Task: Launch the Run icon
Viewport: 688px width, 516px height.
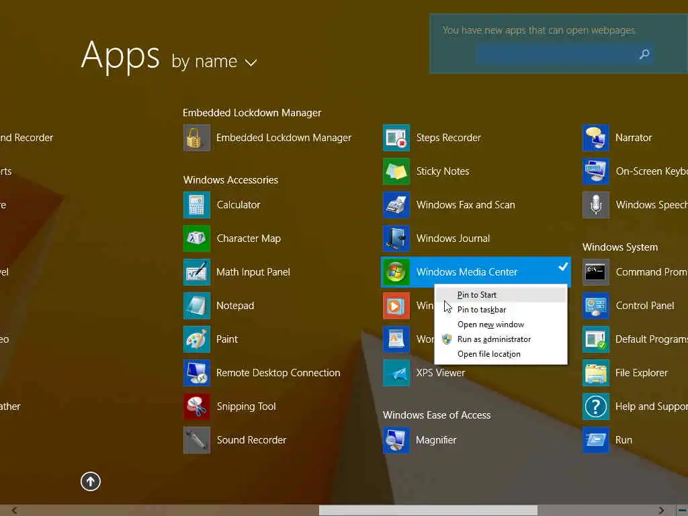Action: pos(596,440)
